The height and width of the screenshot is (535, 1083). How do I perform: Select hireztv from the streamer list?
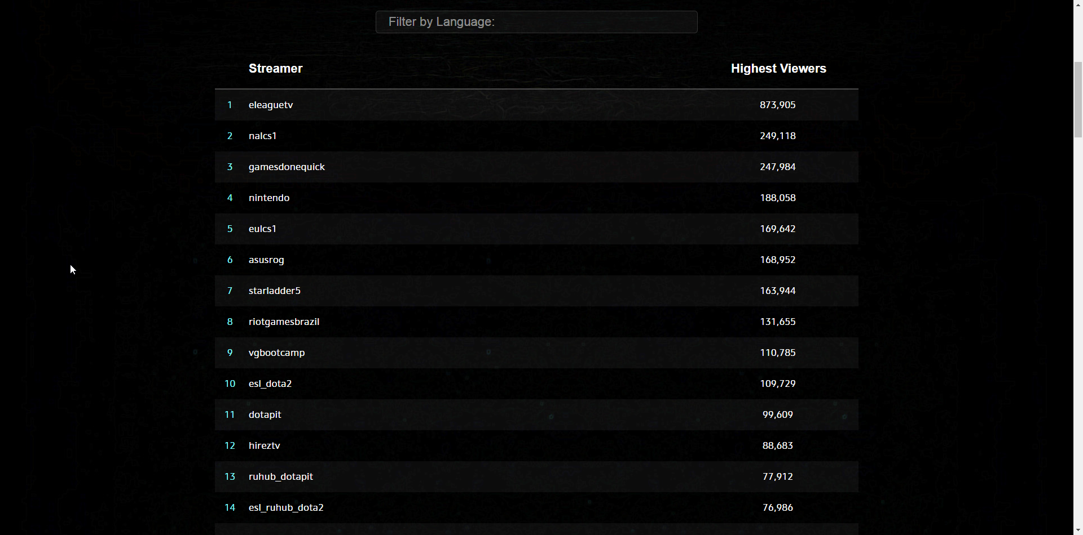coord(265,445)
